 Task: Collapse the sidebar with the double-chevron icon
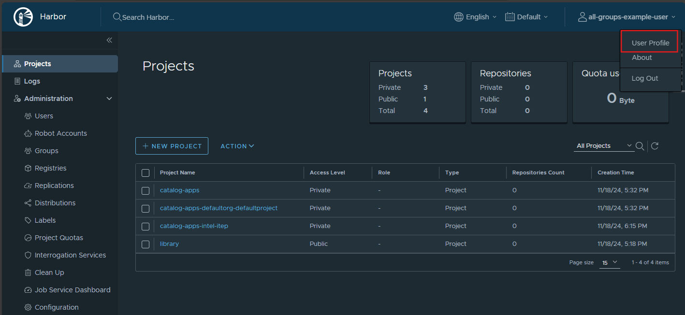coord(109,40)
